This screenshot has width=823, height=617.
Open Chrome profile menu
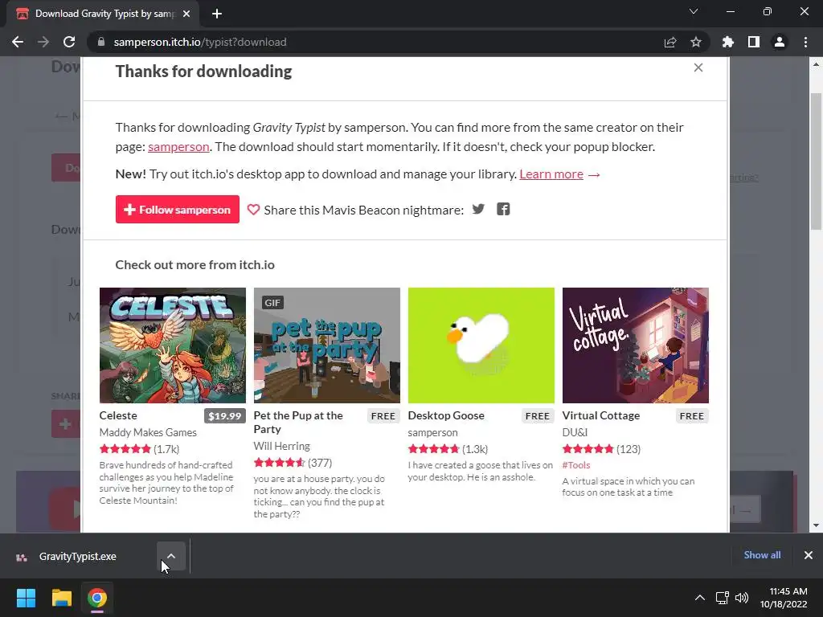780,42
